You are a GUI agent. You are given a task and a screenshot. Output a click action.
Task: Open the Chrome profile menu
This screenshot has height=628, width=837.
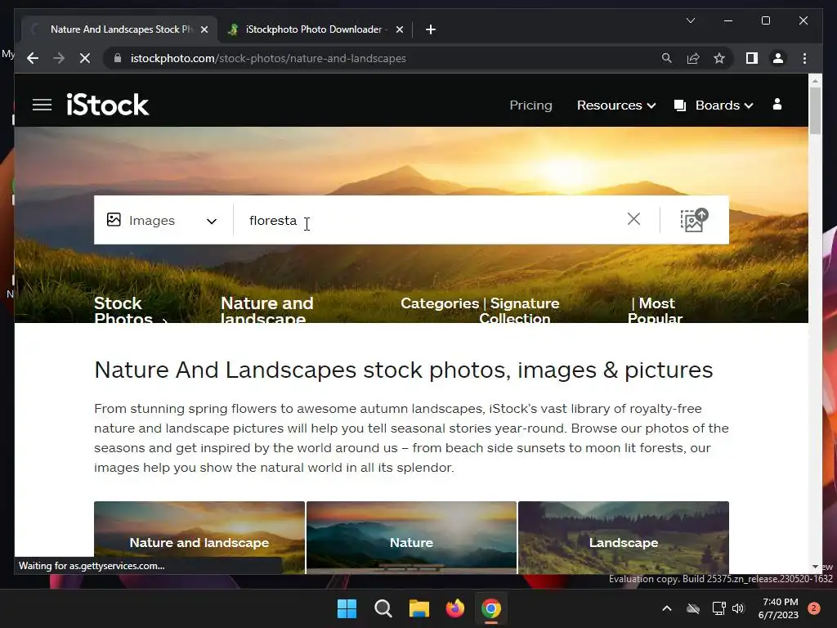point(778,58)
